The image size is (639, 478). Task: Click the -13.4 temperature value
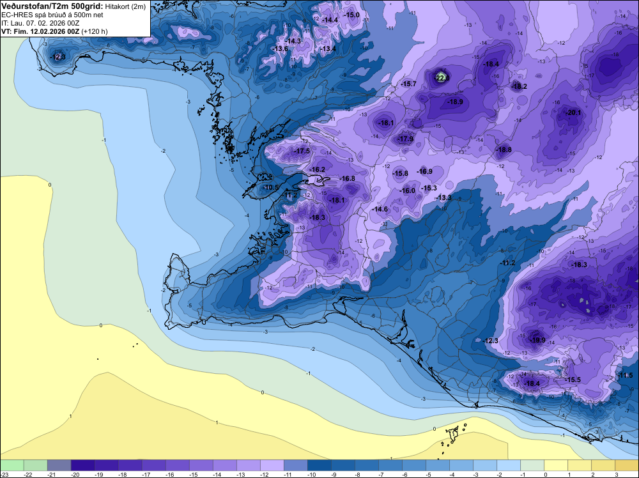327,49
